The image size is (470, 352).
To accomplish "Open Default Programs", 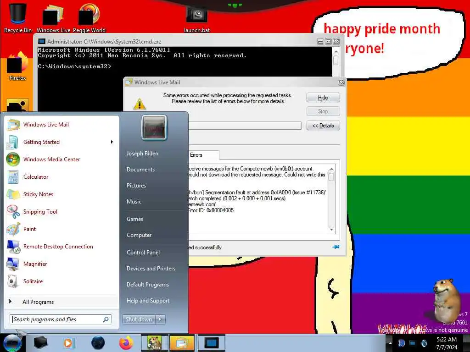I will tap(148, 285).
